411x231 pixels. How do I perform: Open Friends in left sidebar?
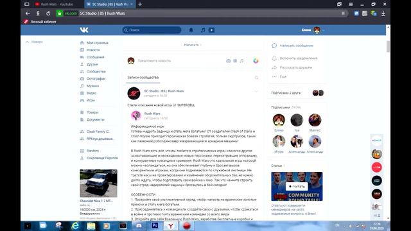[92, 64]
